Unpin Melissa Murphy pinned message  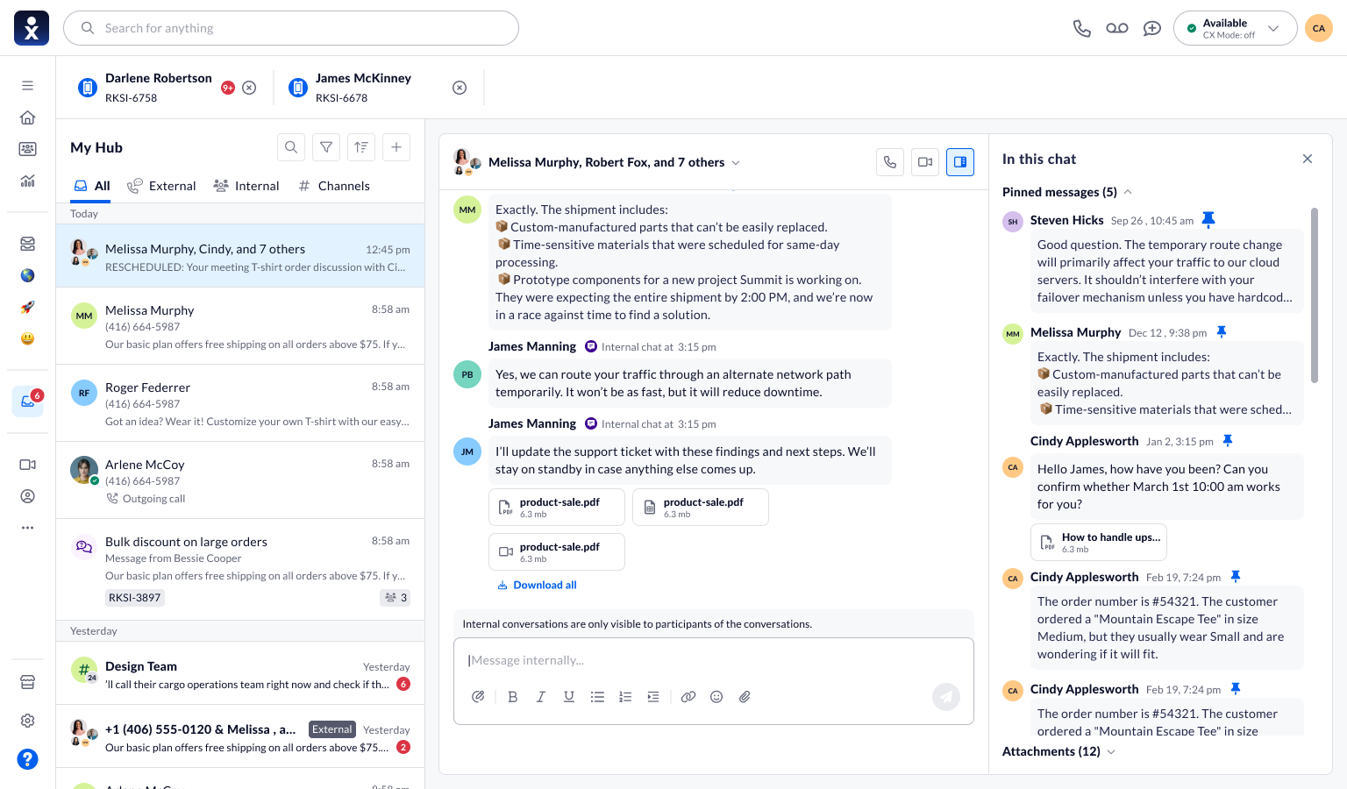(1222, 332)
